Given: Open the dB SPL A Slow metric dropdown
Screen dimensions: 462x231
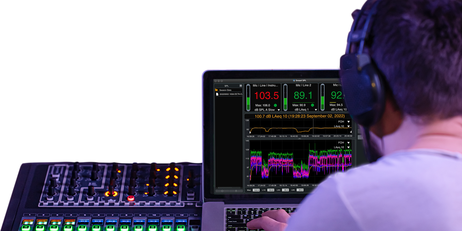Looking at the screenshot, I should click(279, 110).
